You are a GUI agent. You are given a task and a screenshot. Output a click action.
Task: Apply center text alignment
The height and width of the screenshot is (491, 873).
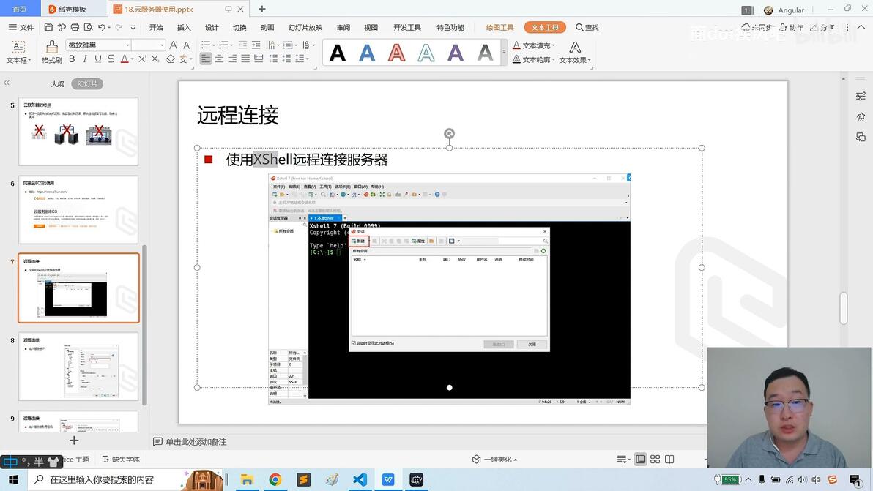pyautogui.click(x=219, y=59)
